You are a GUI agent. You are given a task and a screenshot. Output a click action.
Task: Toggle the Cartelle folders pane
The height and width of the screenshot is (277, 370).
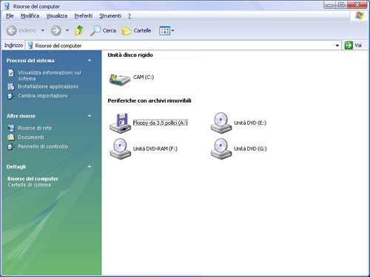(136, 30)
